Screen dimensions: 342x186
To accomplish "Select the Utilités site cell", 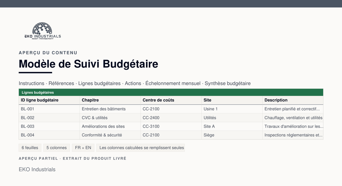I will 232,118.
